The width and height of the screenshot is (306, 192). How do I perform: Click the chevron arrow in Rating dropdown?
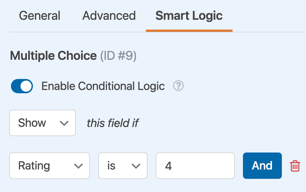[x=78, y=166]
